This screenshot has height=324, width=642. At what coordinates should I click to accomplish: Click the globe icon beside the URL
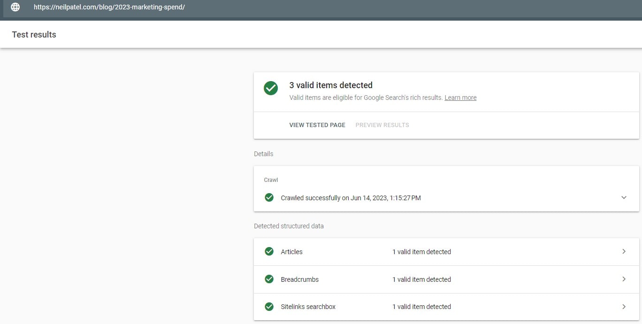15,7
